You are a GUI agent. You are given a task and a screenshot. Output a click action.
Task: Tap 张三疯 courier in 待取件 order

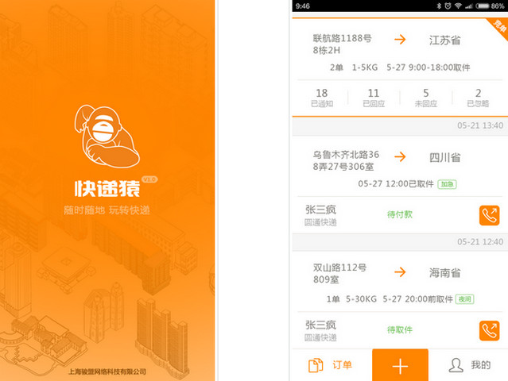pos(320,325)
